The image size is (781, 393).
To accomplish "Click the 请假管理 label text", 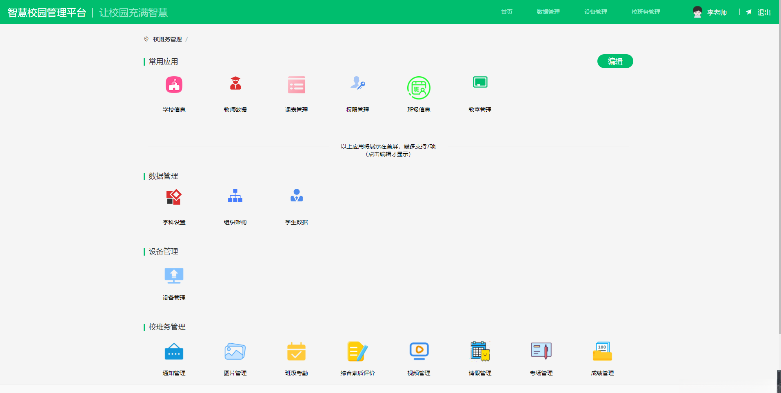I will coord(480,373).
